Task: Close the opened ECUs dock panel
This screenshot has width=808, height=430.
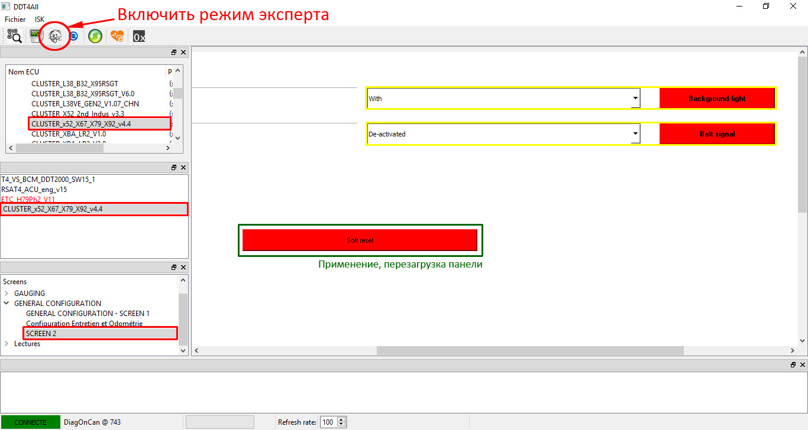Action: pyautogui.click(x=183, y=168)
